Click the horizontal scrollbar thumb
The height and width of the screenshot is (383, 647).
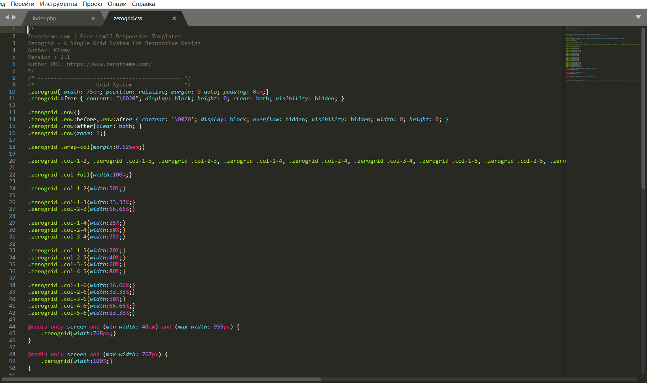pos(160,379)
